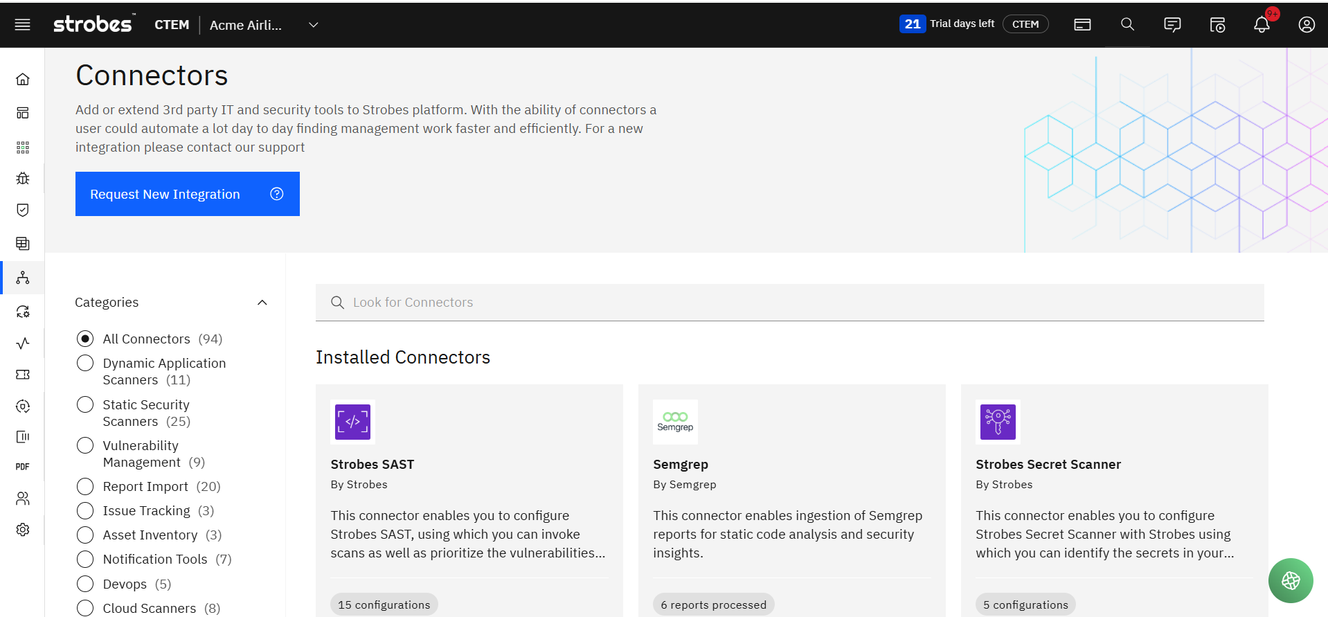Open the user profile icon
Image resolution: width=1328 pixels, height=617 pixels.
1307,25
